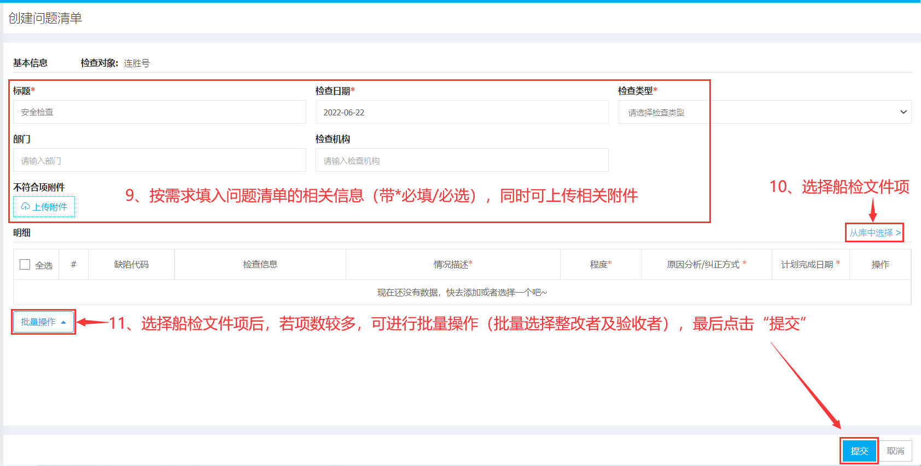Click the 基本信息 section label
Image resolution: width=921 pixels, height=466 pixels.
point(30,63)
